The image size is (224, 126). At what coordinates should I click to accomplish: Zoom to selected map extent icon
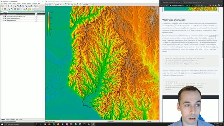pos(66,5)
